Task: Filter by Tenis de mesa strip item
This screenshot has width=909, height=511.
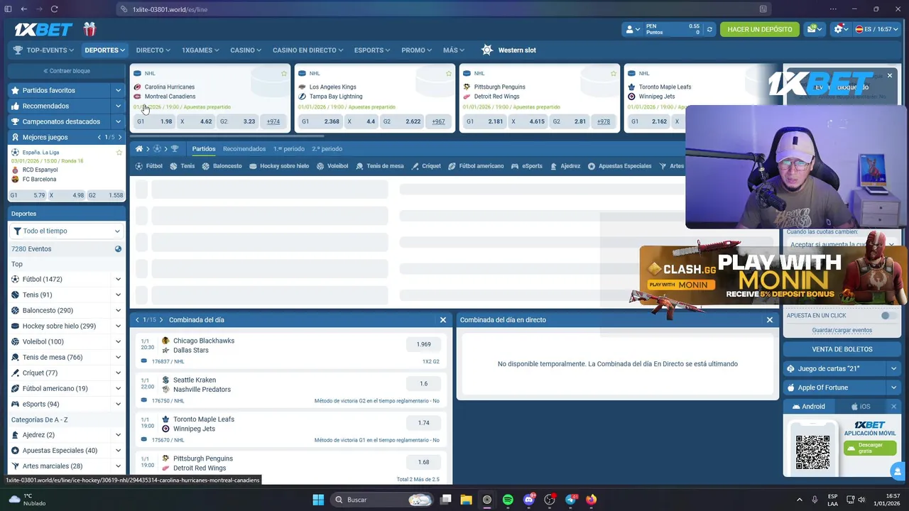Action: click(380, 166)
